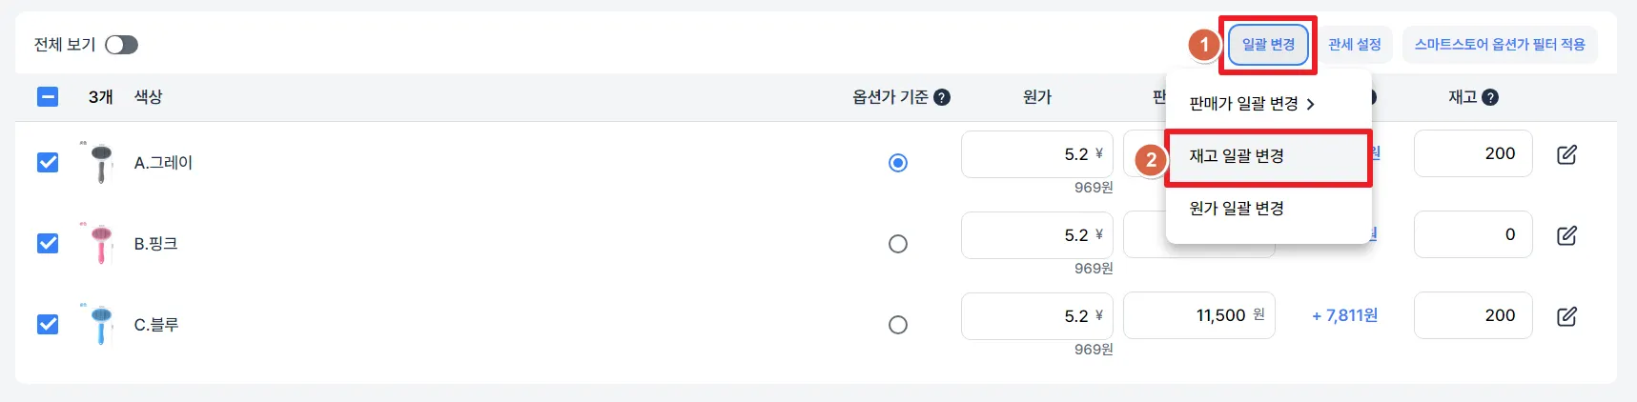Click the 옵션가 기준 help question icon
Viewport: 1637px width, 402px height.
(x=942, y=97)
